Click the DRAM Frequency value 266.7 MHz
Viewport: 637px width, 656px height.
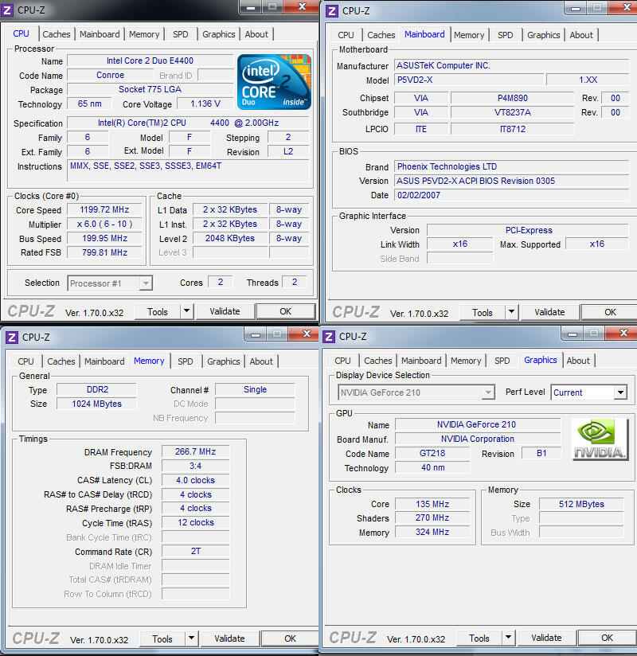(195, 452)
